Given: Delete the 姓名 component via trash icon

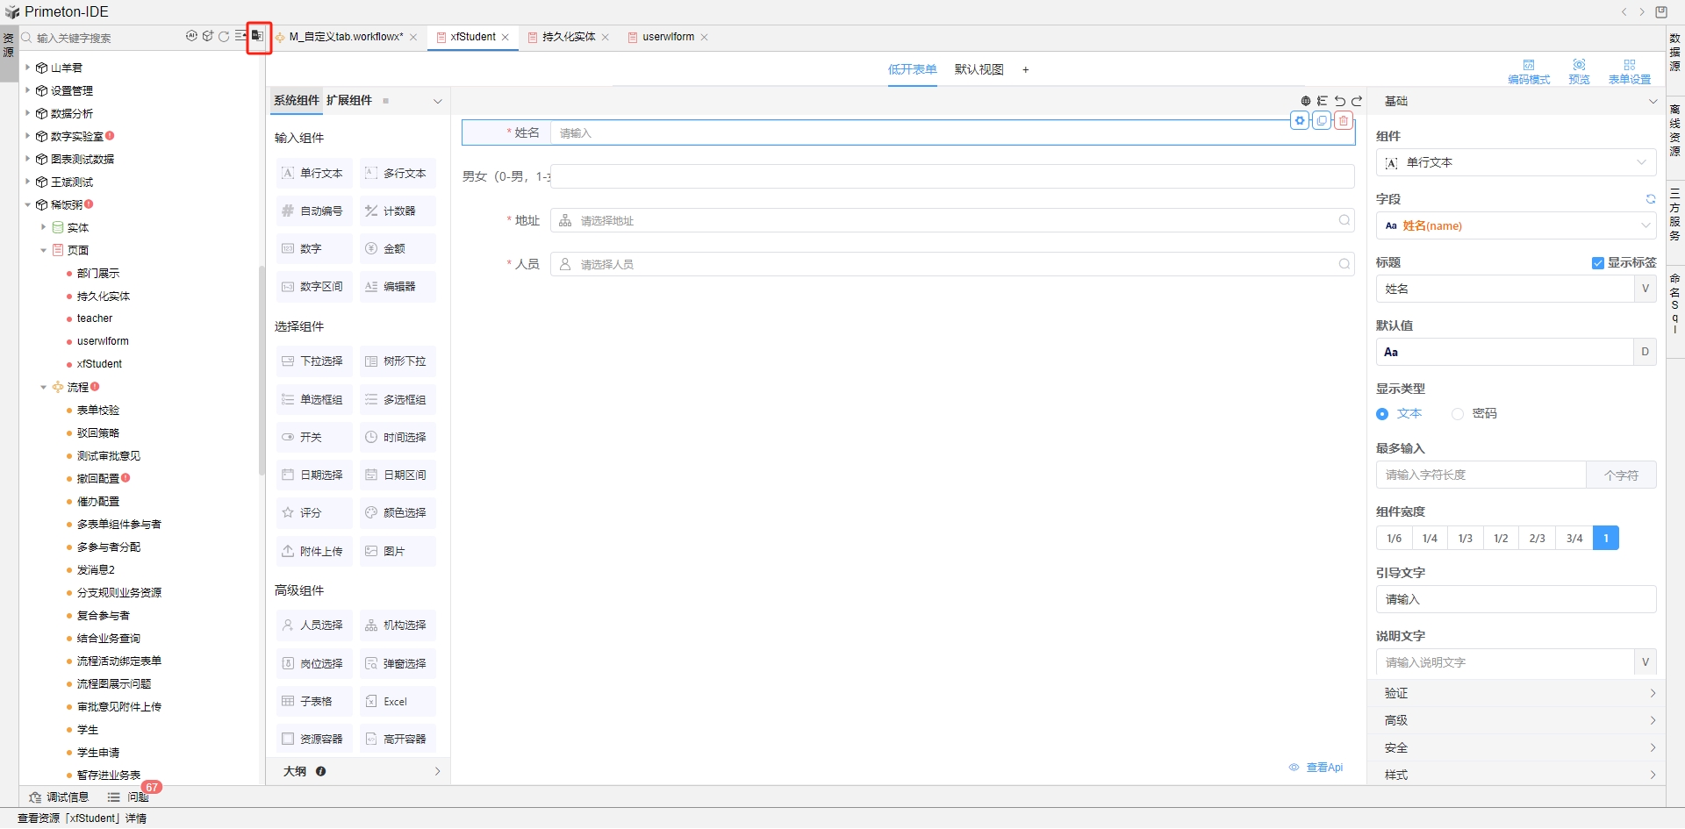Looking at the screenshot, I should tap(1343, 121).
